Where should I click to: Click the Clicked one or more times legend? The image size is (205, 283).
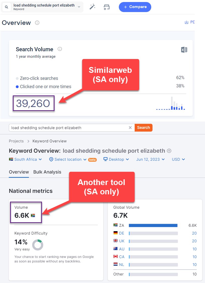point(43,87)
